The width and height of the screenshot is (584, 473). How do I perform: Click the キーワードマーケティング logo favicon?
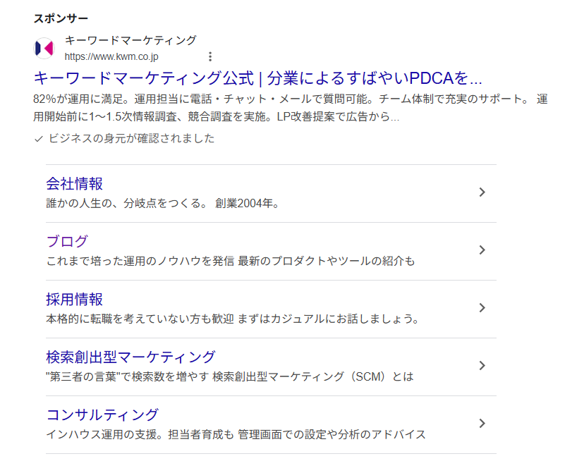click(x=44, y=49)
